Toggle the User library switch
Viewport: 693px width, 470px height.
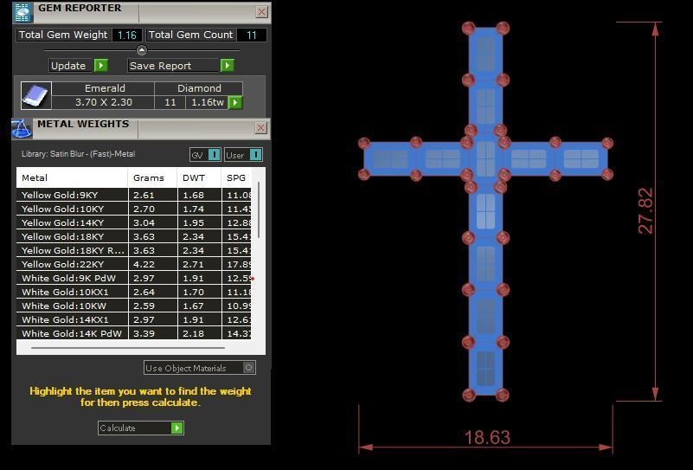[x=255, y=155]
